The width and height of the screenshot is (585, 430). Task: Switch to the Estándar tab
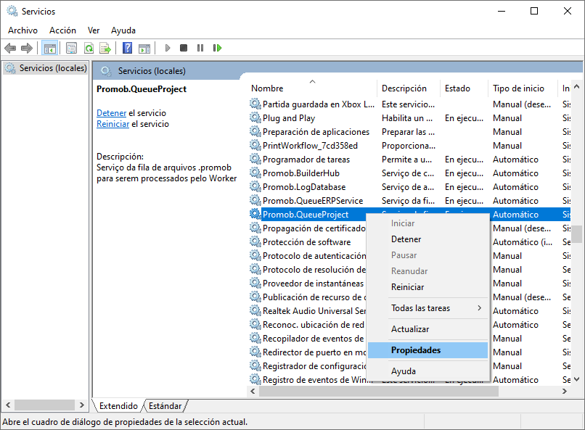point(165,406)
